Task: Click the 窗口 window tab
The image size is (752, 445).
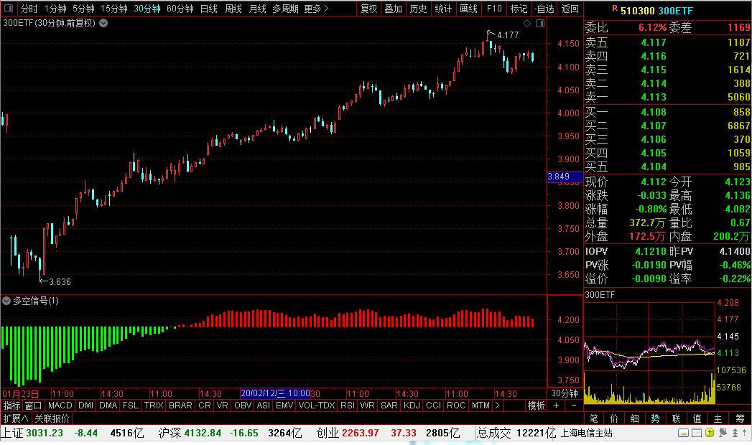Action: (x=34, y=406)
